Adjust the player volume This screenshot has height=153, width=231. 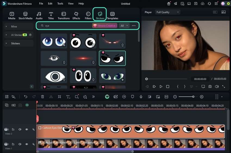coord(217,86)
